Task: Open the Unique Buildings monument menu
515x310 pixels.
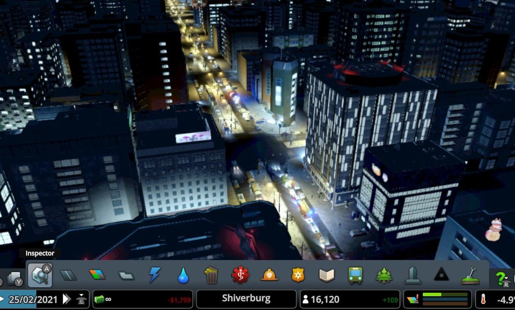Action: pos(413,275)
